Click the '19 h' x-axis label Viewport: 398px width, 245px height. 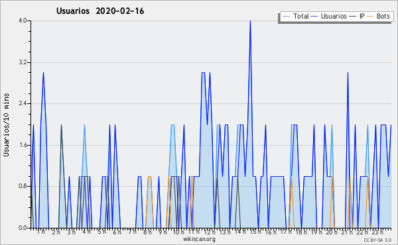pyautogui.click(x=316, y=232)
